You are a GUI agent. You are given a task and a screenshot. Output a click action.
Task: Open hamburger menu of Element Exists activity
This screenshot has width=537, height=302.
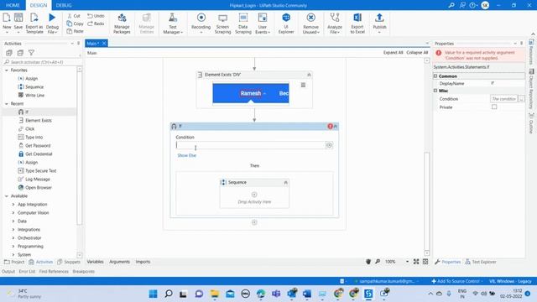click(x=303, y=85)
